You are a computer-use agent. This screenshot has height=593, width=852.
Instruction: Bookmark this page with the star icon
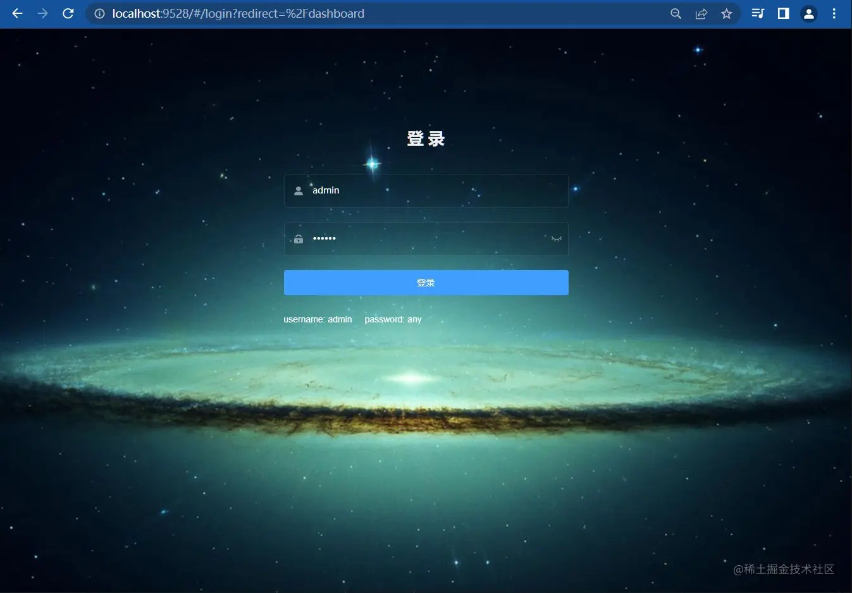[x=727, y=13]
